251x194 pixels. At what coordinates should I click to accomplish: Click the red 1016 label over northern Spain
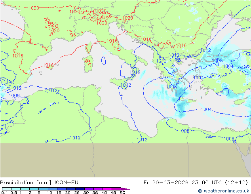click(17, 56)
